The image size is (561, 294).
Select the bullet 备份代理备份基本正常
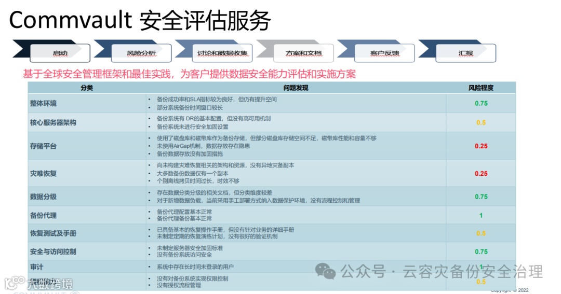[184, 219]
